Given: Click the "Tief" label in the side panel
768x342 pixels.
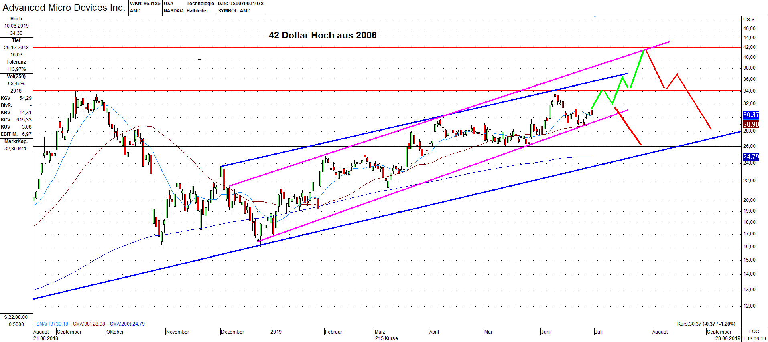Looking at the screenshot, I should click(16, 40).
